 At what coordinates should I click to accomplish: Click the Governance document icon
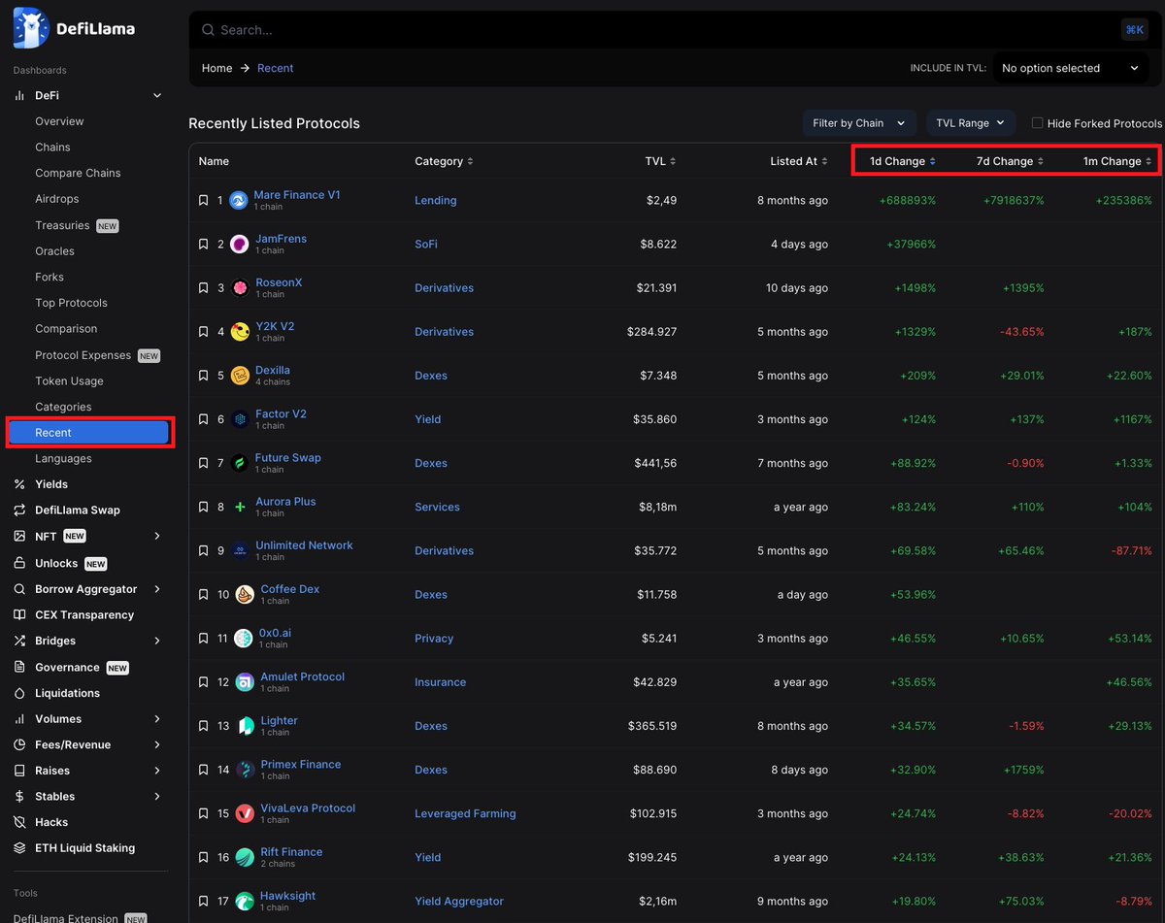click(x=19, y=667)
